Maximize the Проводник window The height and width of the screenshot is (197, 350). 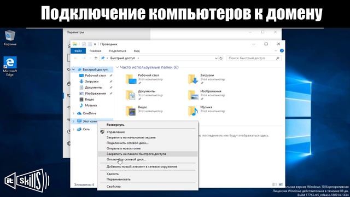[x=266, y=44]
